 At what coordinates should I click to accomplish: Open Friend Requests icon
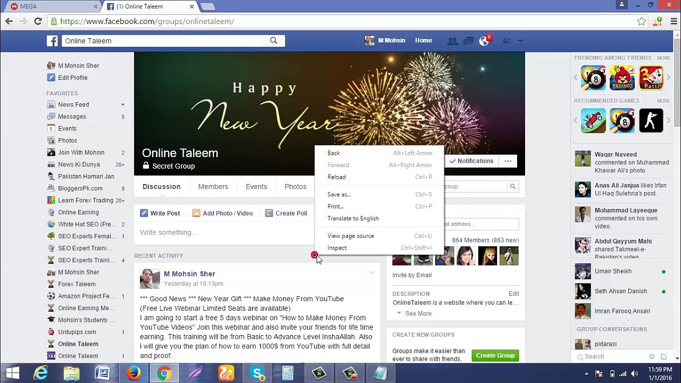tap(452, 41)
